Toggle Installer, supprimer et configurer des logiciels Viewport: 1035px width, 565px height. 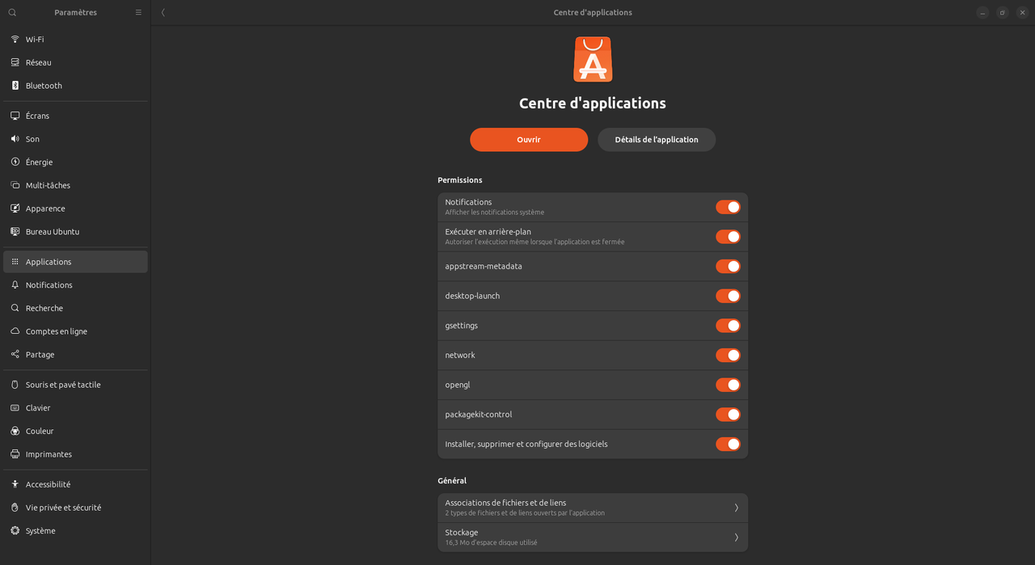[x=728, y=444]
